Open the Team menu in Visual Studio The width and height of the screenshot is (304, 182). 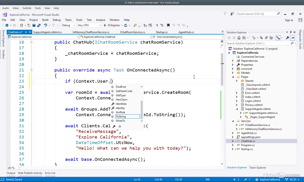pos(68,20)
